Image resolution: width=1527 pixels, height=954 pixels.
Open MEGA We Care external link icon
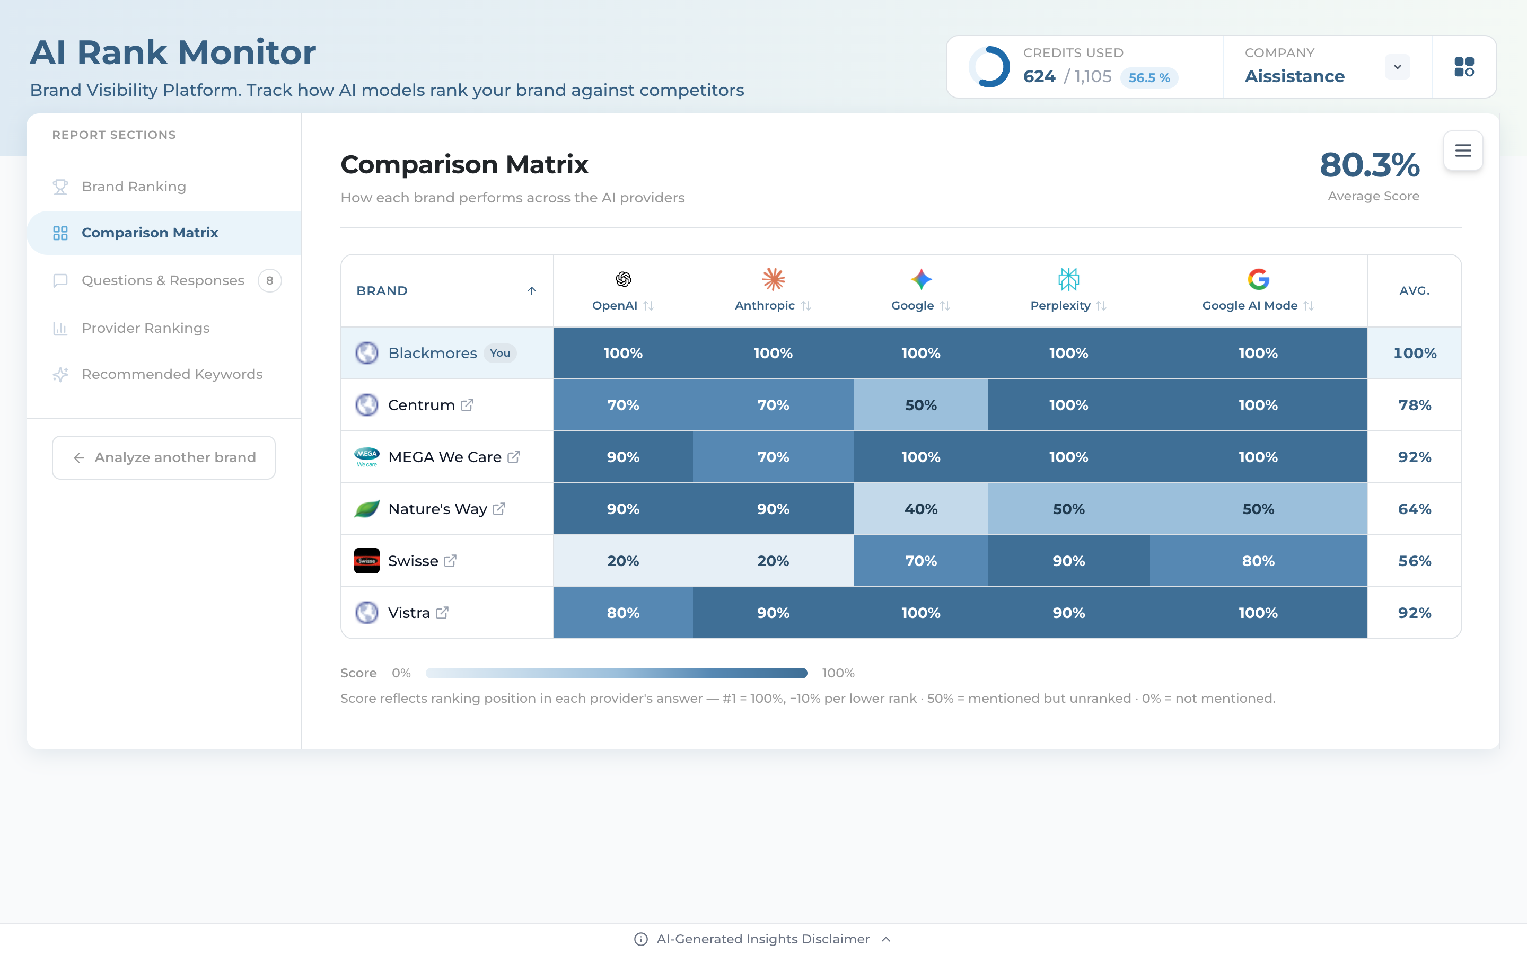coord(514,457)
